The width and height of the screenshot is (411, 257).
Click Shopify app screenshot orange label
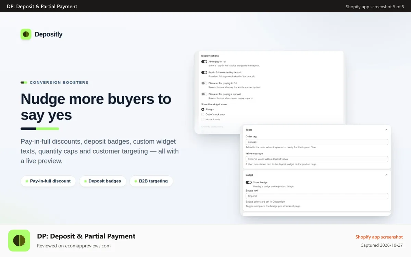coord(379,237)
